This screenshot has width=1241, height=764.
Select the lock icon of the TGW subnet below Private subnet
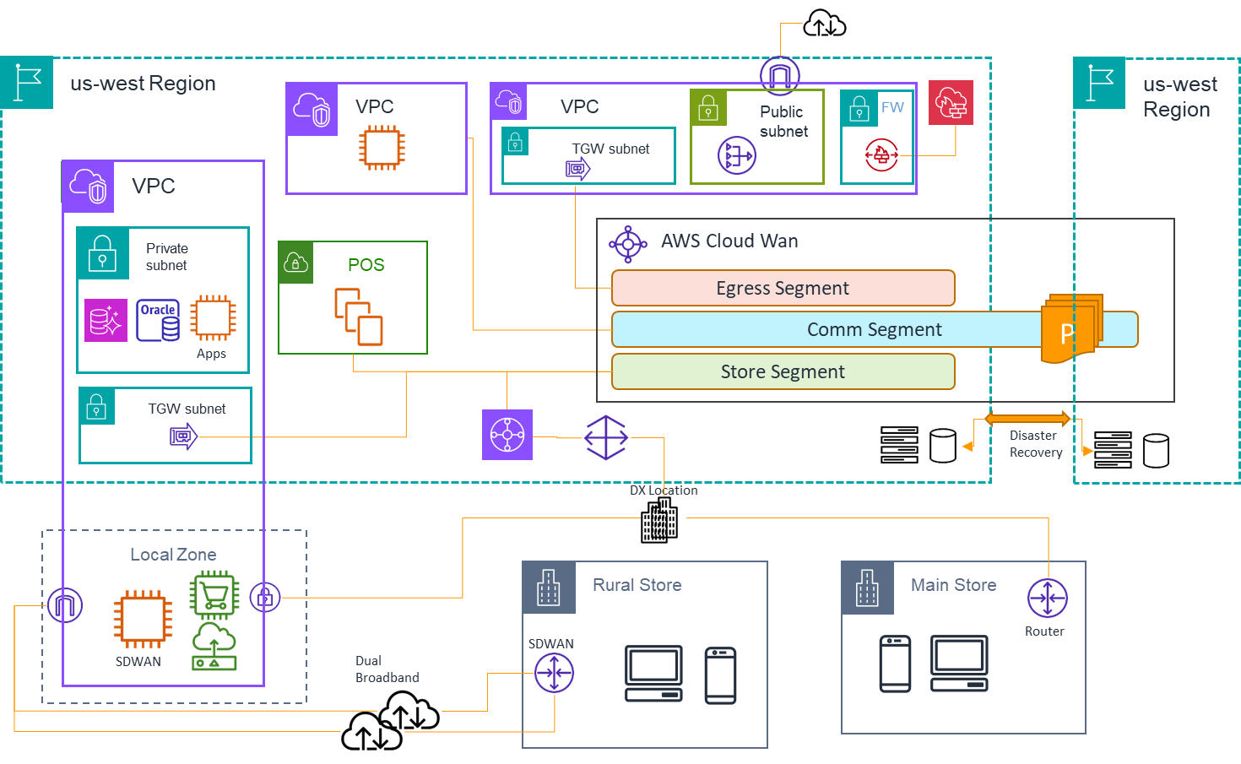pos(96,405)
